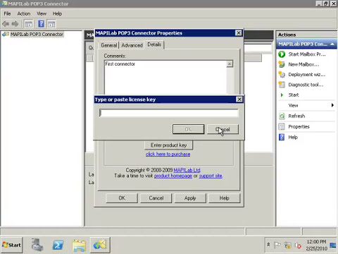Click the Forward arrow toolbar icon
The width and height of the screenshot is (338, 254).
(x=15, y=24)
